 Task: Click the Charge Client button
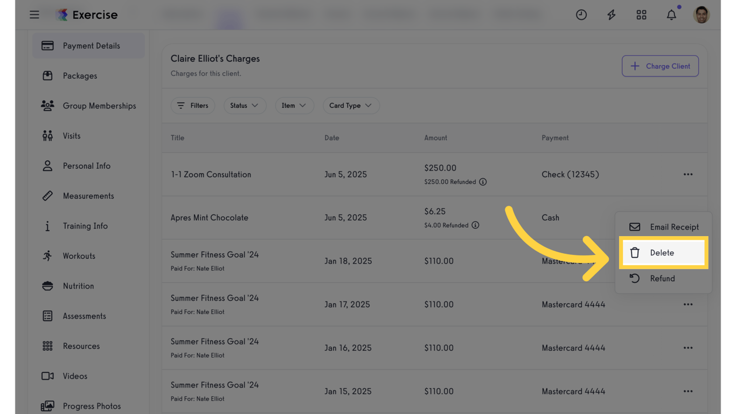point(660,66)
